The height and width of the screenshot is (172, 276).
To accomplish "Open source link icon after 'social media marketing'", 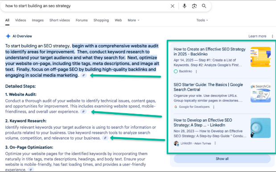I will [84, 75].
